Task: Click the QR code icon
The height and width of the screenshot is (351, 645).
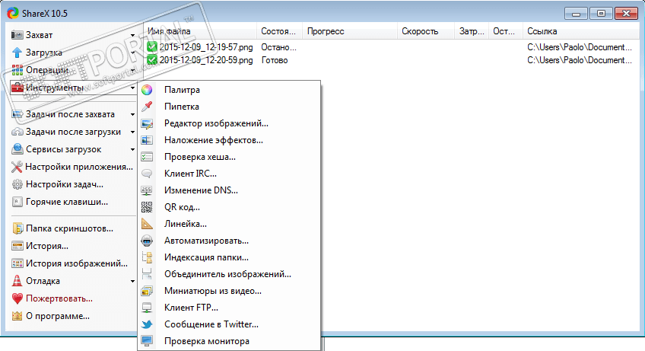Action: (x=147, y=207)
